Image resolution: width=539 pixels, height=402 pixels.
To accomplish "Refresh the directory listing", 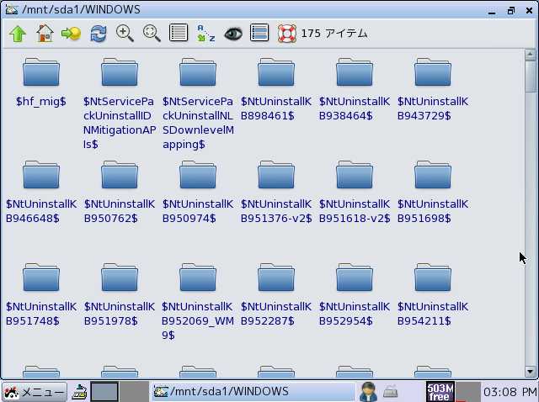I will pyautogui.click(x=99, y=34).
